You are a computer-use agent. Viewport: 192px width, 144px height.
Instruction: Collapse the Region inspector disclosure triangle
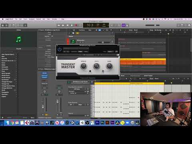(39, 30)
